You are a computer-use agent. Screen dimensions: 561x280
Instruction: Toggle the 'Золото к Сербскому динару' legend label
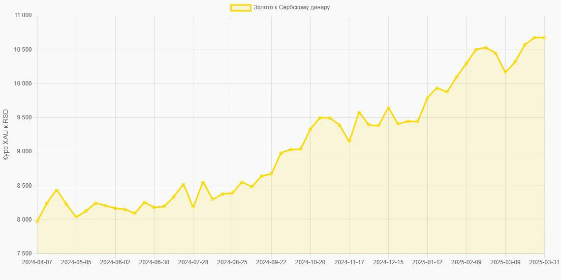click(291, 7)
